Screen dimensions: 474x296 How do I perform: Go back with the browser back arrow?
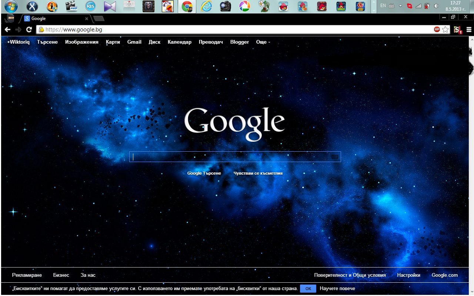pyautogui.click(x=7, y=30)
